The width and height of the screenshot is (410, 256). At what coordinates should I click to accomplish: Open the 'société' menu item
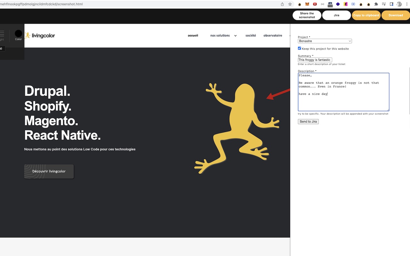[251, 36]
